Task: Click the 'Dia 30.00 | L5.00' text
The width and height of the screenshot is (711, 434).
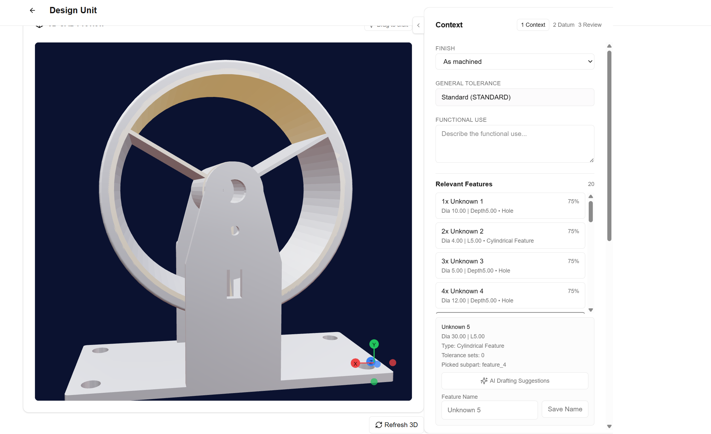Action: tap(463, 336)
